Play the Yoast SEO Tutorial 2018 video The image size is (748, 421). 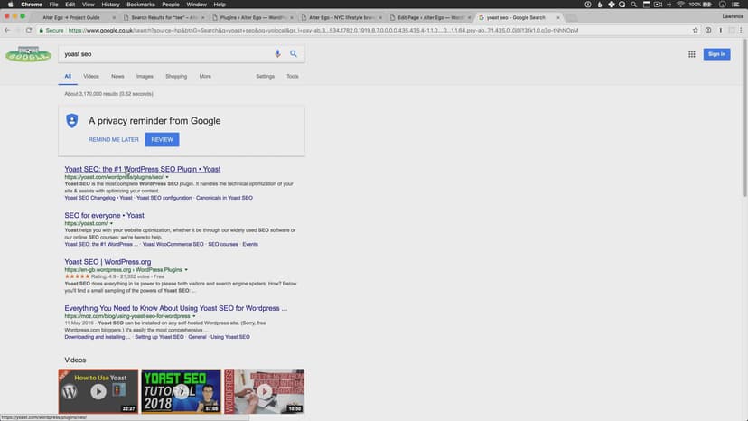[182, 390]
